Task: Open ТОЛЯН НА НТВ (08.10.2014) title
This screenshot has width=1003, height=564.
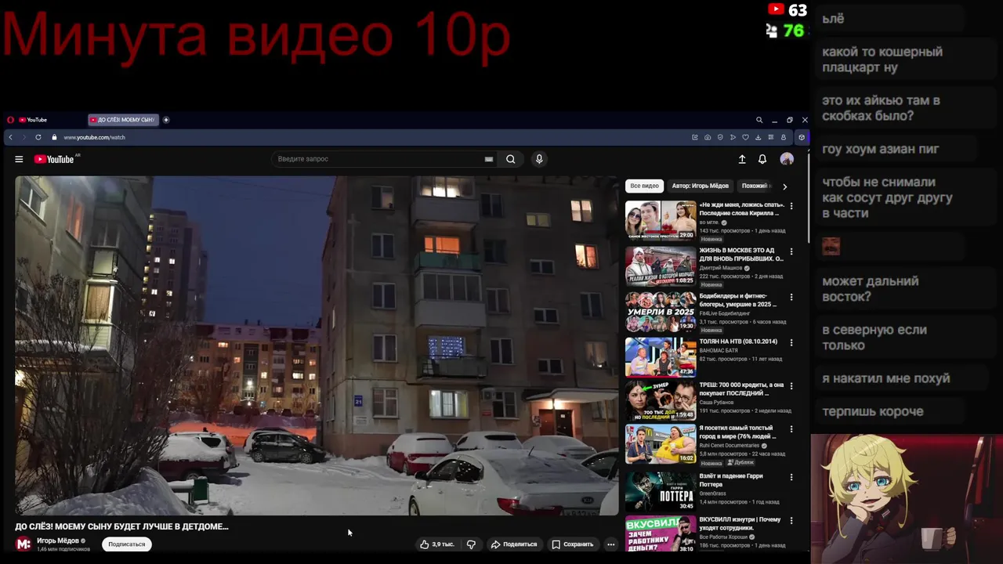Action: pyautogui.click(x=738, y=342)
